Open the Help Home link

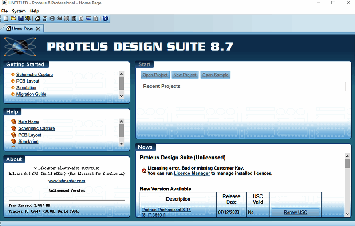(29, 122)
